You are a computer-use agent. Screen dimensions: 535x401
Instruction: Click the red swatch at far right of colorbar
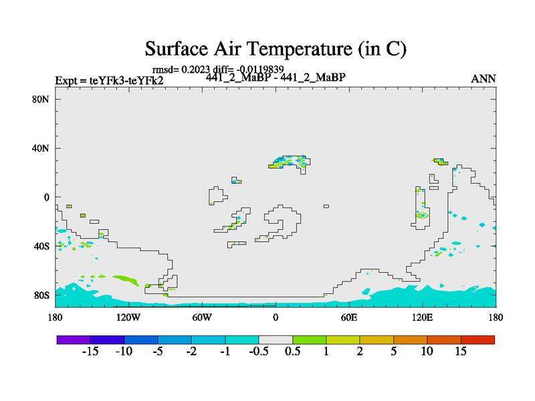click(477, 340)
